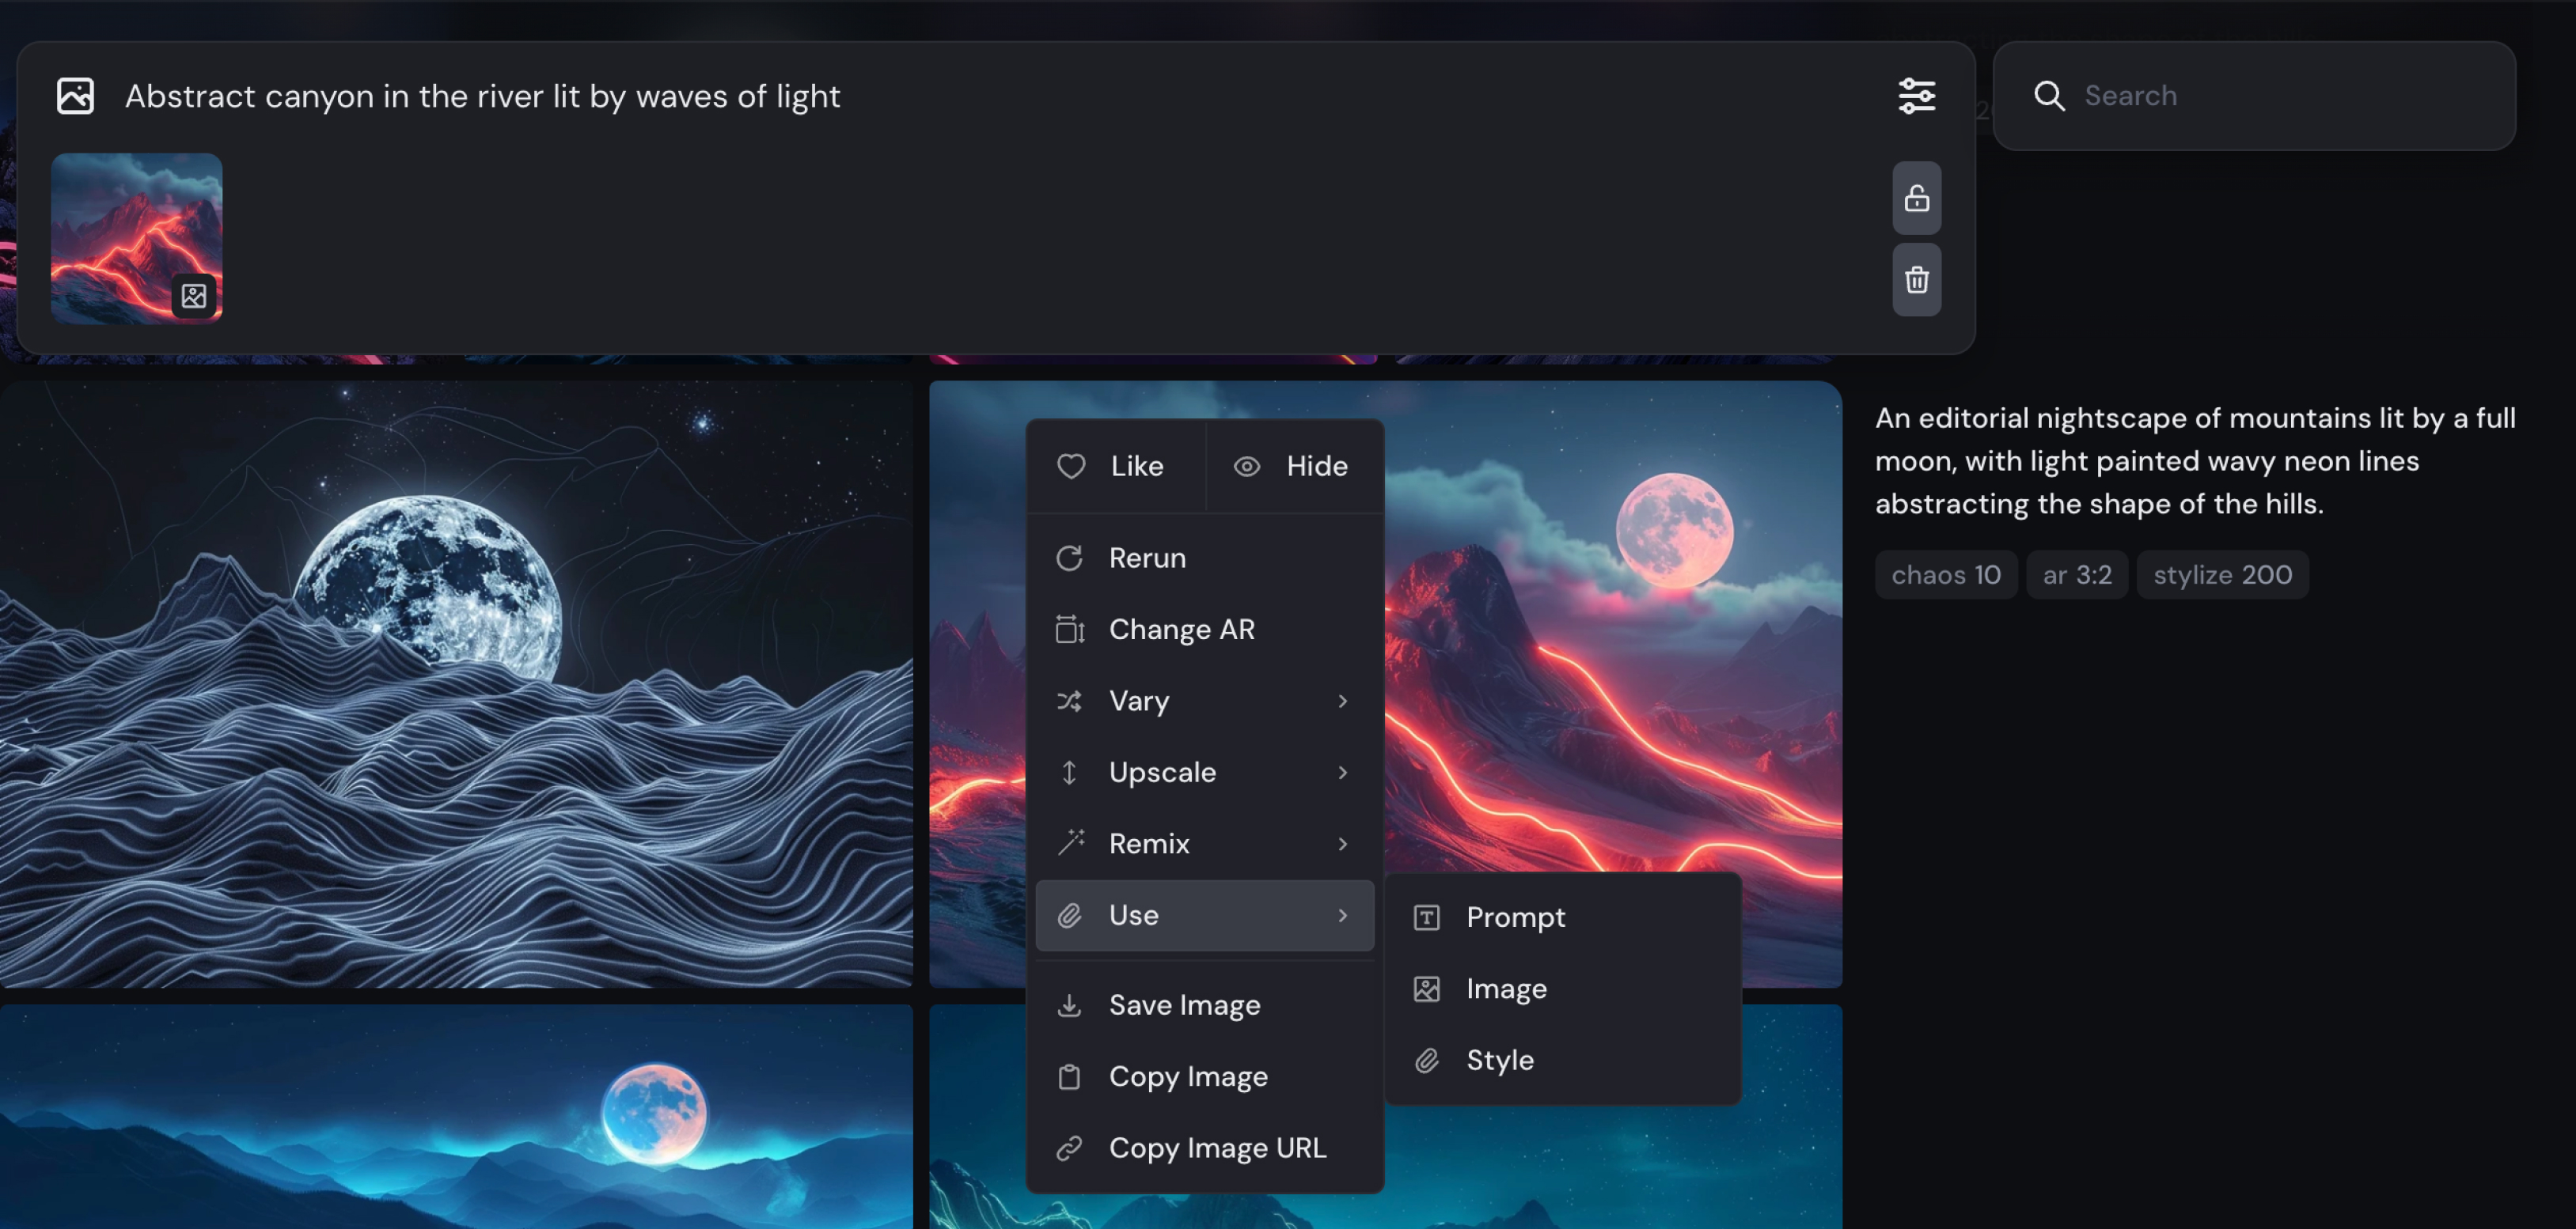Click the stylize 200 parameter tag
Image resolution: width=2576 pixels, height=1229 pixels.
[x=2221, y=576]
